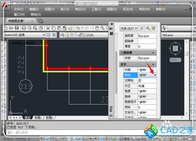Viewport: 196px width, 141px height.
Task: Select the Cut scissors icon
Action: (48, 28)
